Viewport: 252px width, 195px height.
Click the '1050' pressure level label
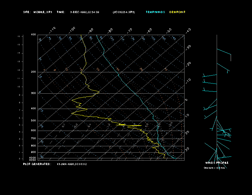tap(33, 160)
